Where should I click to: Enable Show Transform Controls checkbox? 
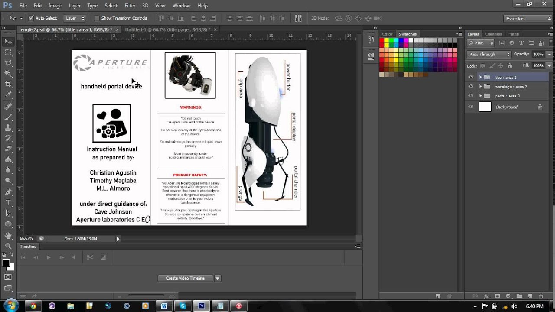[97, 18]
